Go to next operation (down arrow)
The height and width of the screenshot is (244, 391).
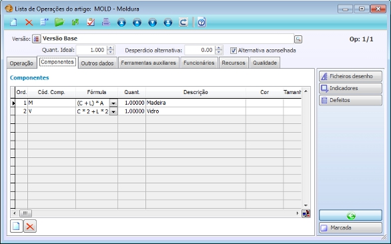point(152,23)
